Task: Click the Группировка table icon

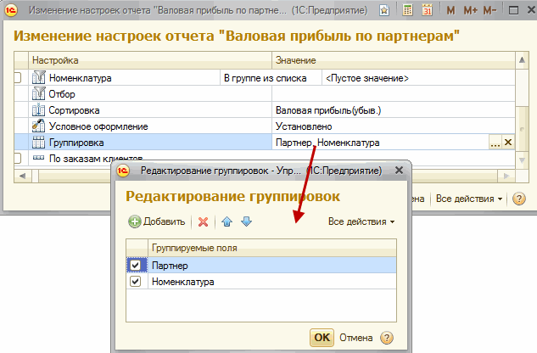Action: (38, 143)
